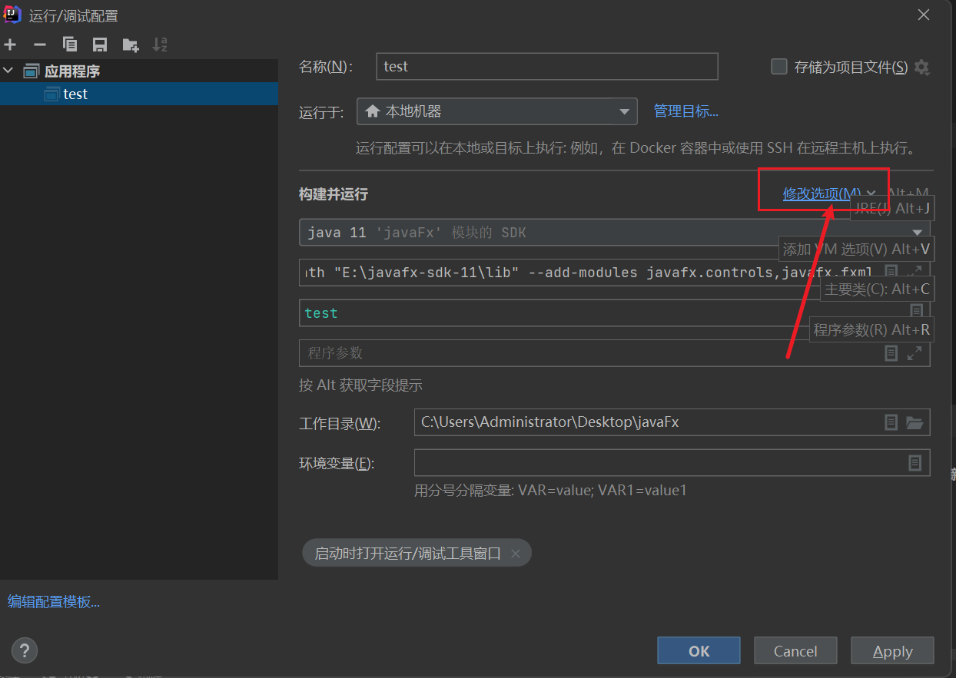Focus the 名称 name field
This screenshot has width=956, height=678.
tap(547, 66)
